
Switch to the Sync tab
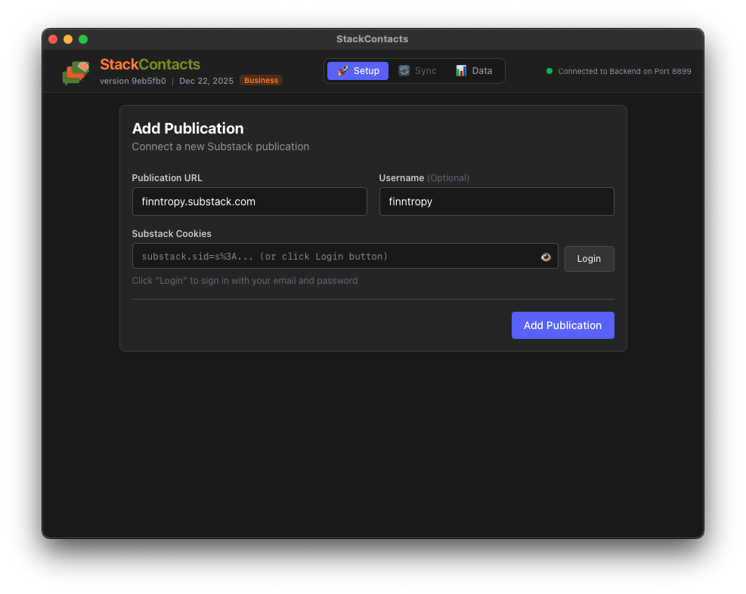click(418, 70)
